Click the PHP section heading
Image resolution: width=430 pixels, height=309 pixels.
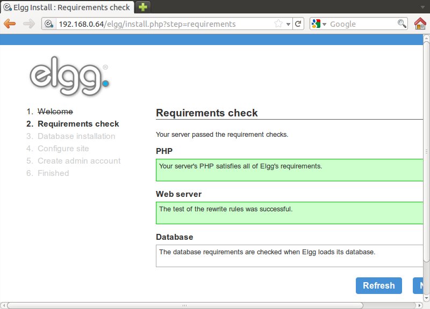coord(164,151)
